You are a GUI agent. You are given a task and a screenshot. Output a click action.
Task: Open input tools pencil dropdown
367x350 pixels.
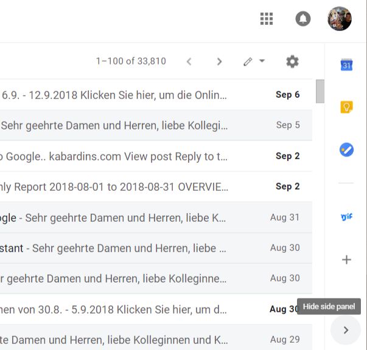click(254, 61)
